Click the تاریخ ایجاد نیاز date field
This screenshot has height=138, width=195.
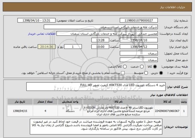click(x=139, y=40)
